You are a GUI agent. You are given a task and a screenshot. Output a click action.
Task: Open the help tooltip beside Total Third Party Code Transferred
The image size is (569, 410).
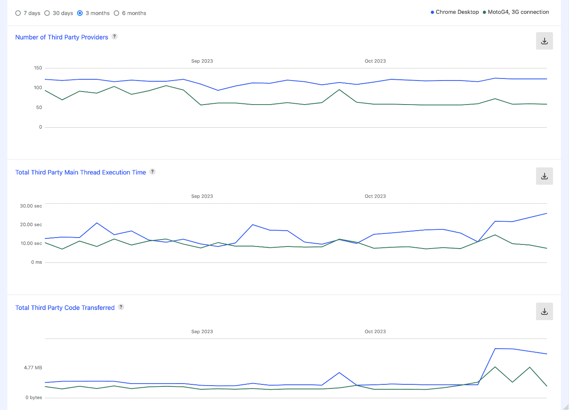click(x=121, y=307)
